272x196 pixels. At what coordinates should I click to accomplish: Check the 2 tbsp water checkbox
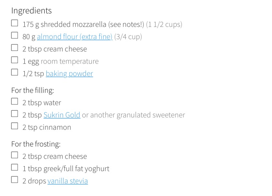15,101
